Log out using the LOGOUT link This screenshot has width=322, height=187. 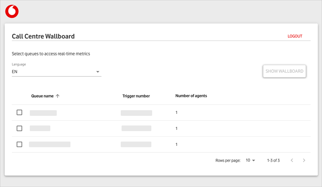(295, 36)
